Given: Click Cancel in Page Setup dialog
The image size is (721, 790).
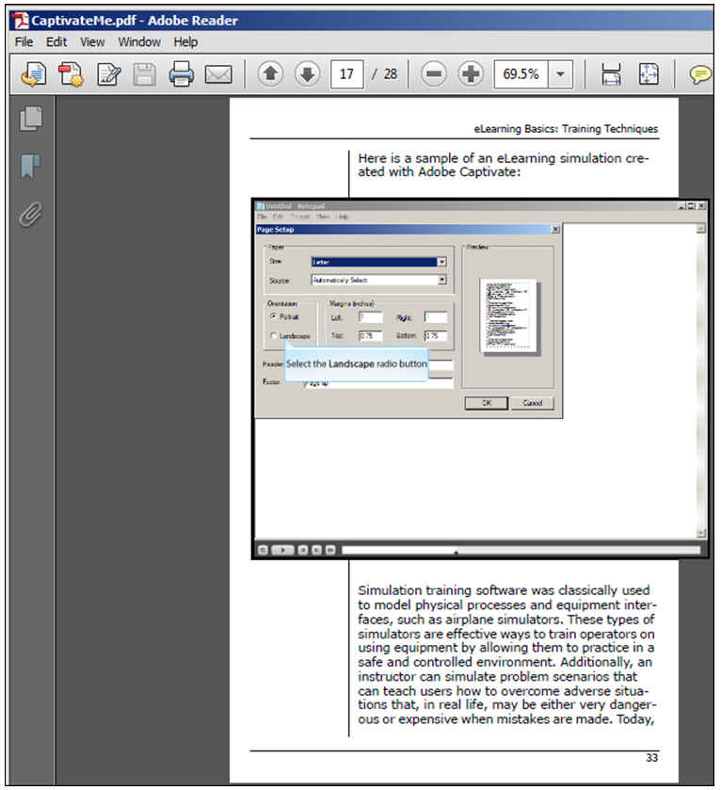Looking at the screenshot, I should click(532, 402).
